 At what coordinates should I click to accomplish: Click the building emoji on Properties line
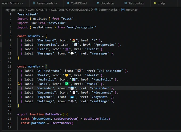[76, 45]
